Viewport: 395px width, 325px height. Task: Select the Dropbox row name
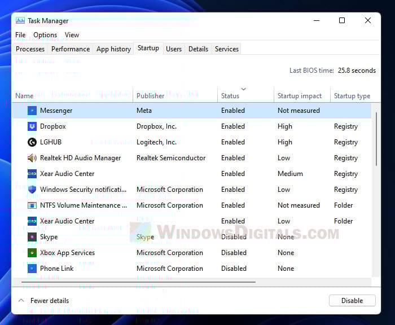coord(53,126)
